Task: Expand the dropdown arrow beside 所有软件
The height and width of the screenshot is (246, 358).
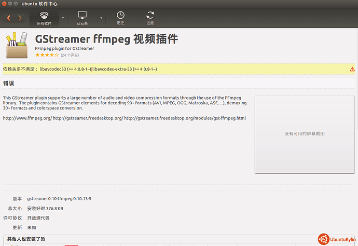Action: tap(63, 18)
